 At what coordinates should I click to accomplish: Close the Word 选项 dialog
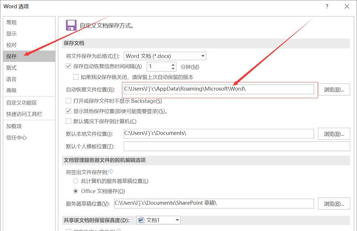[x=347, y=6]
